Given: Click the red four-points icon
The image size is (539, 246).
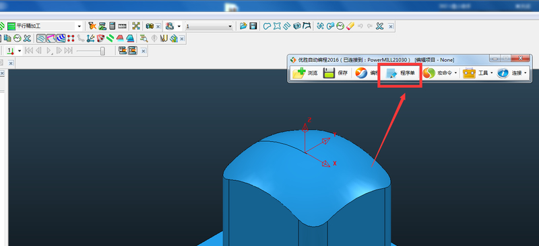Looking at the screenshot, I should tap(71, 38).
